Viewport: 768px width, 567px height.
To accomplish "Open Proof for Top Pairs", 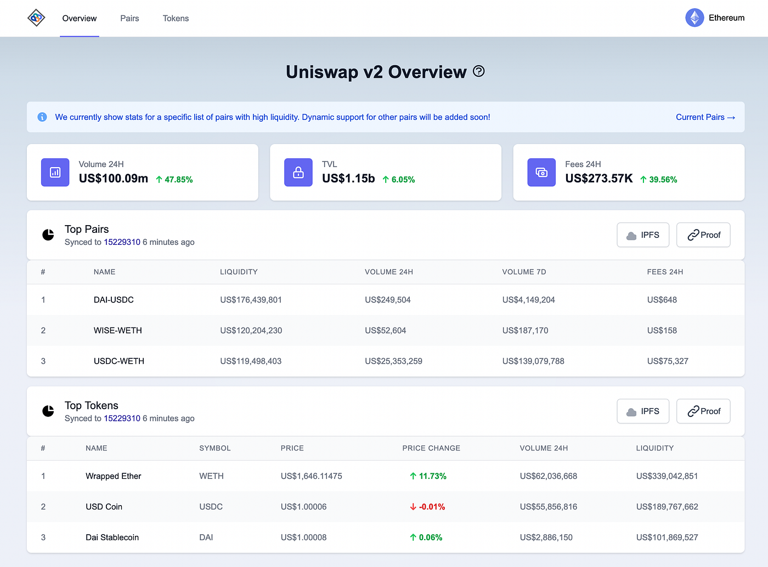I will 703,235.
